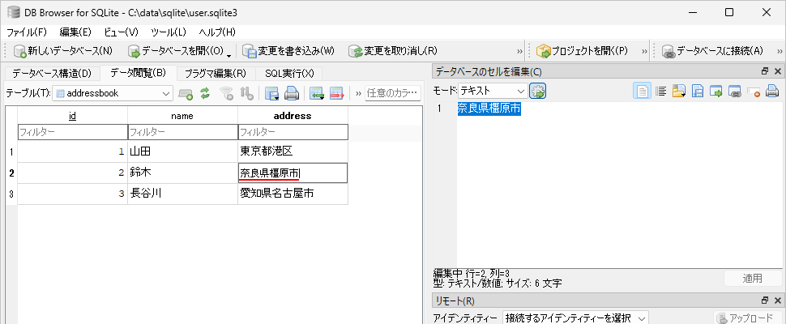This screenshot has width=786, height=324.
Task: Click Revert Changes (変更を取り消し) button
Action: 394,50
